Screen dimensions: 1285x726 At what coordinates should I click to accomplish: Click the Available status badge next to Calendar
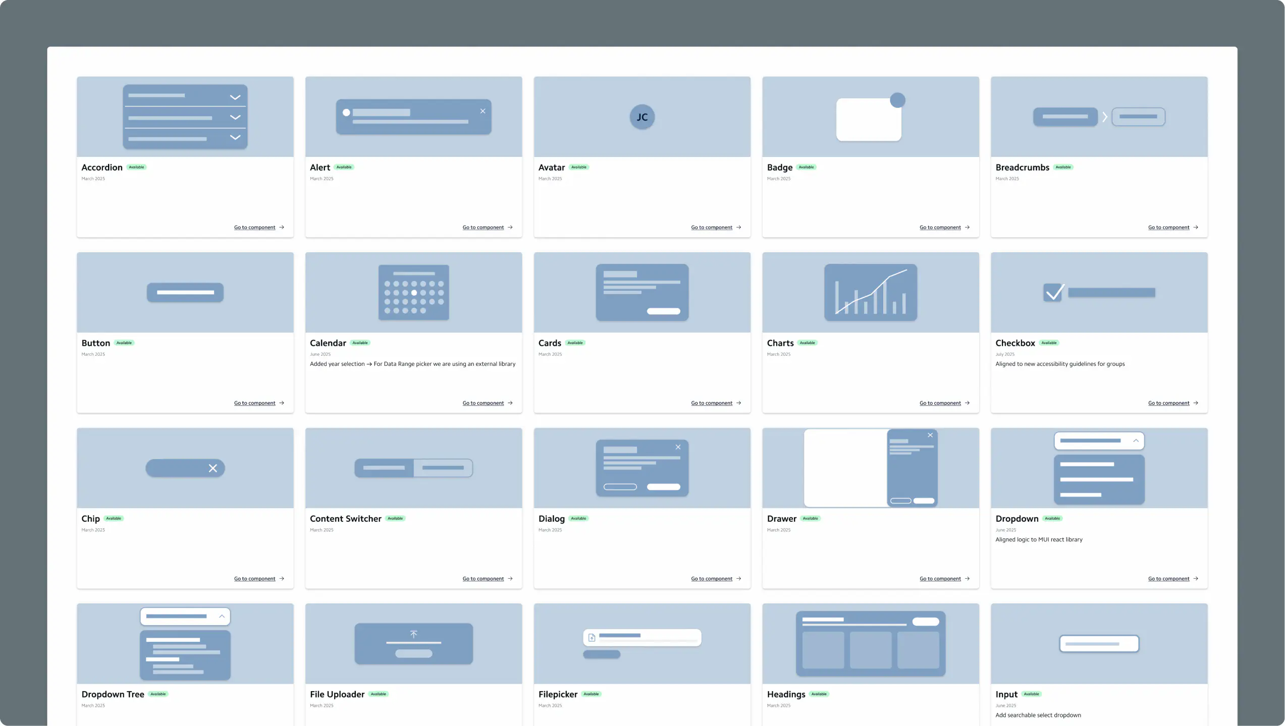point(360,343)
